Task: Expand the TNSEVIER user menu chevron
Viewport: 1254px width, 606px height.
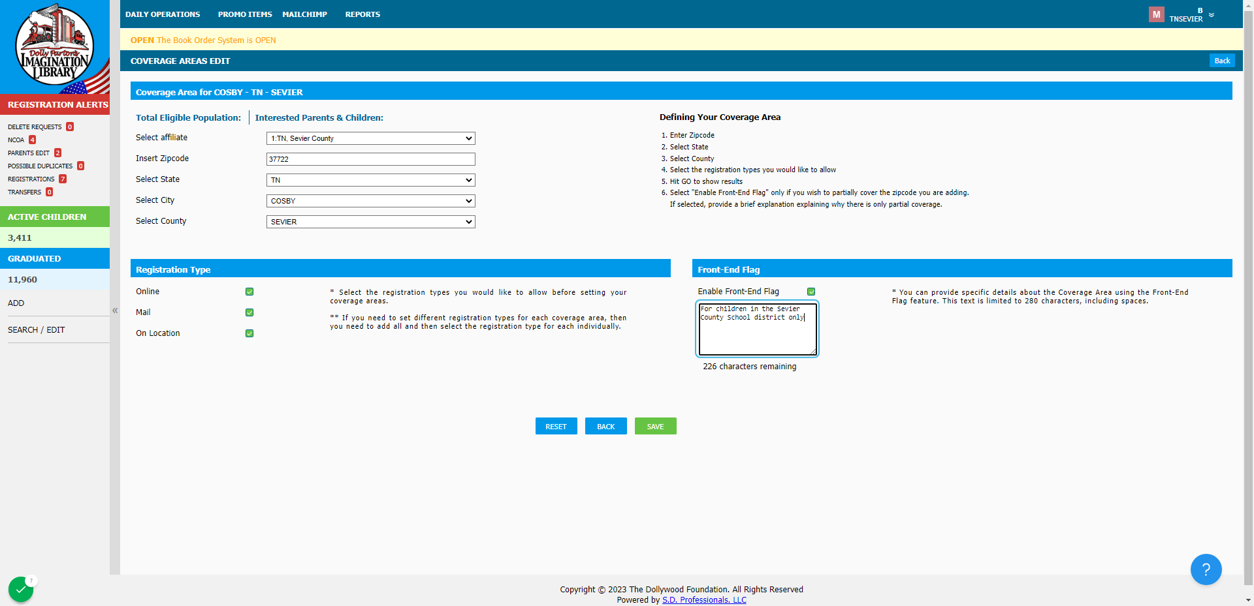Action: pos(1212,15)
